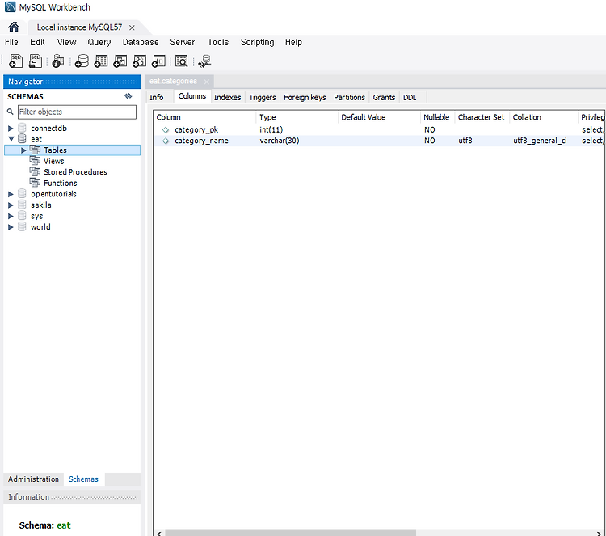Click the Functions folder icon
Image resolution: width=606 pixels, height=536 pixels.
(36, 183)
